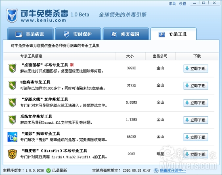Select the “桌面图标”木马专杀工具 title text

[x=45, y=65]
